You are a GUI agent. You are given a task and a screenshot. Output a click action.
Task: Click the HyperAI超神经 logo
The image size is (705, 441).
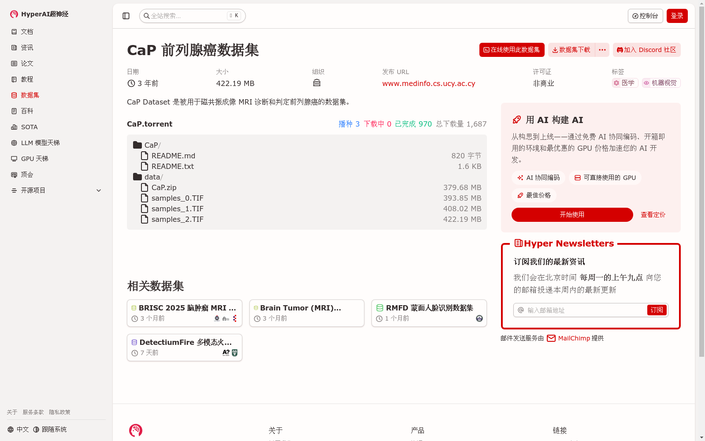click(39, 14)
